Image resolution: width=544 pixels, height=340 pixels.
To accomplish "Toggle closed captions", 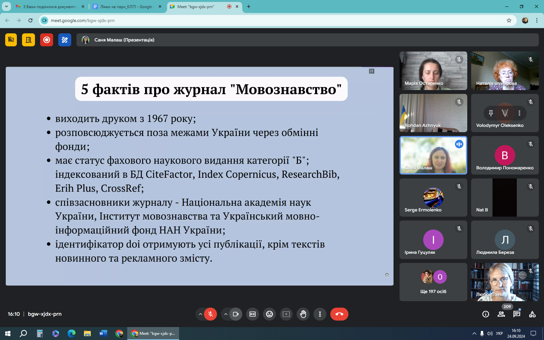I will point(253,314).
